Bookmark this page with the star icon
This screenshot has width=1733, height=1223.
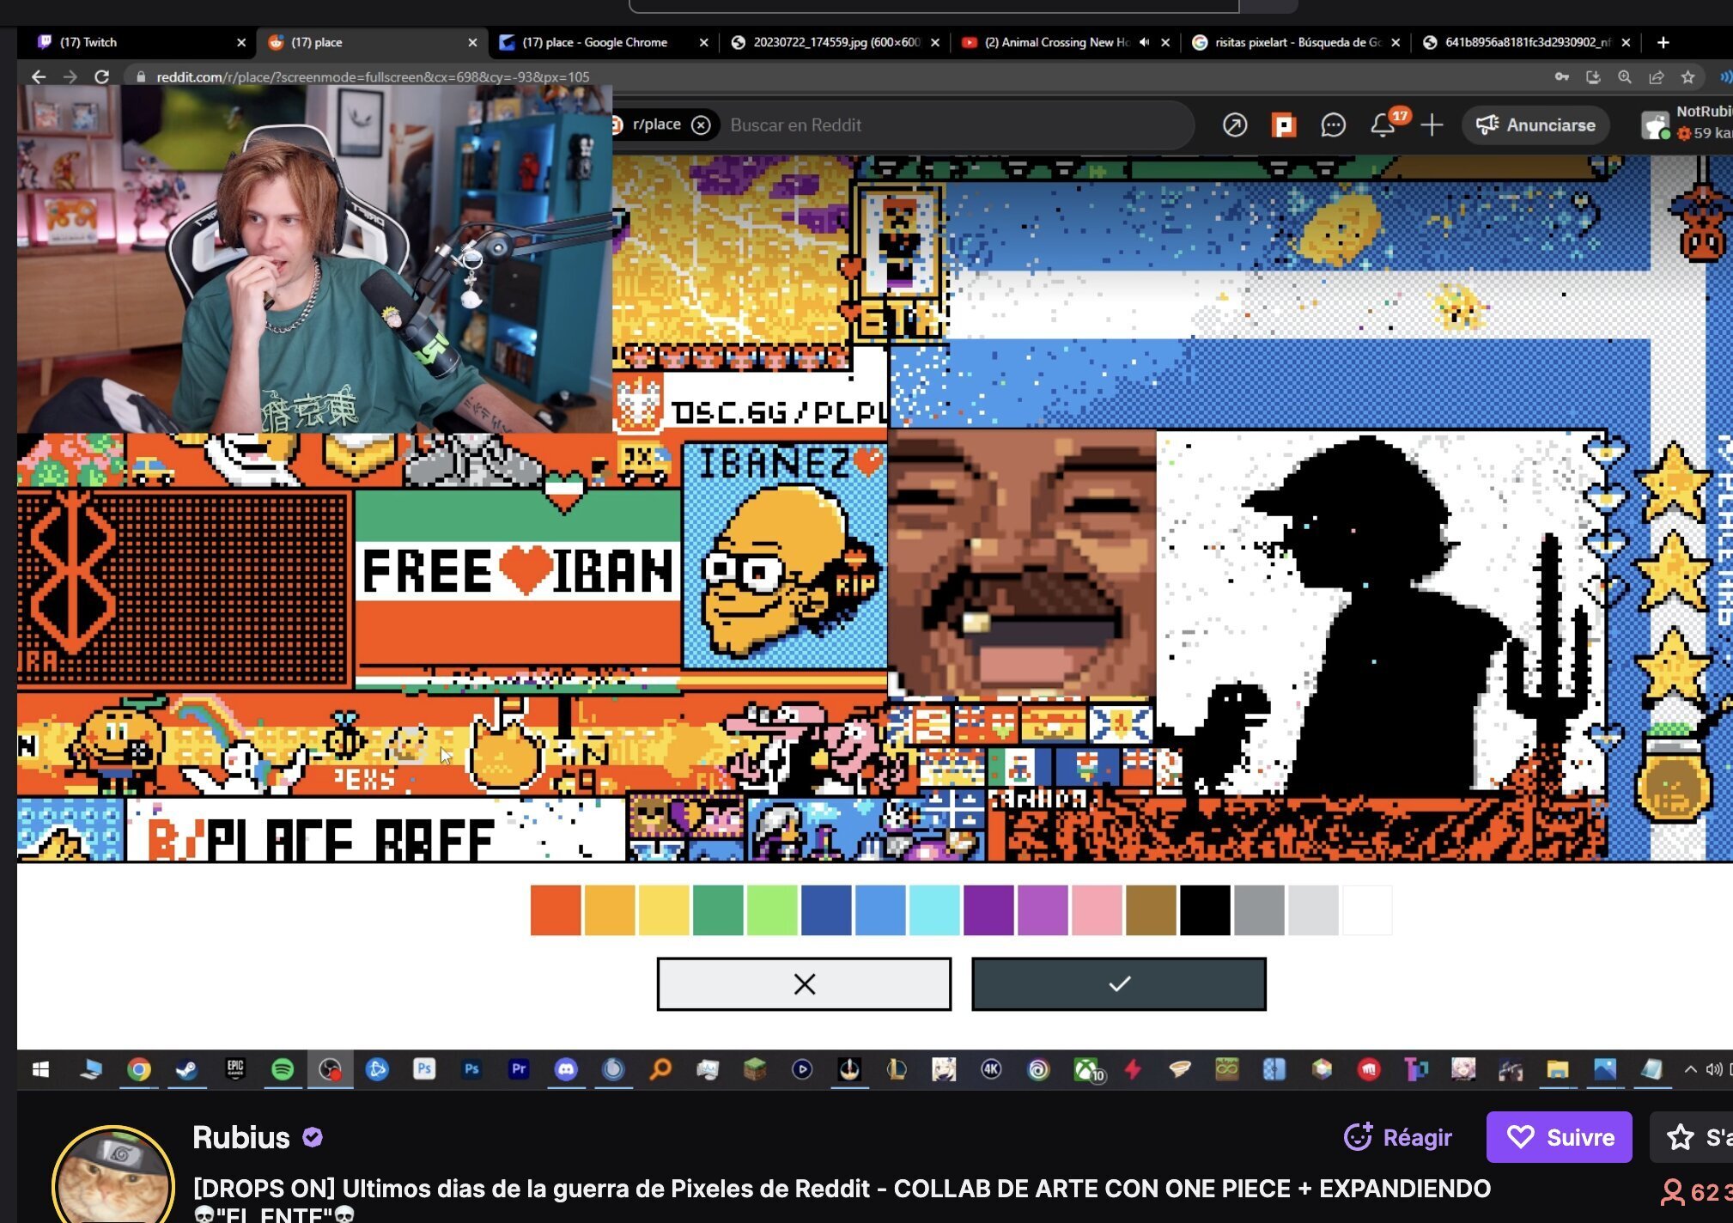click(x=1687, y=77)
